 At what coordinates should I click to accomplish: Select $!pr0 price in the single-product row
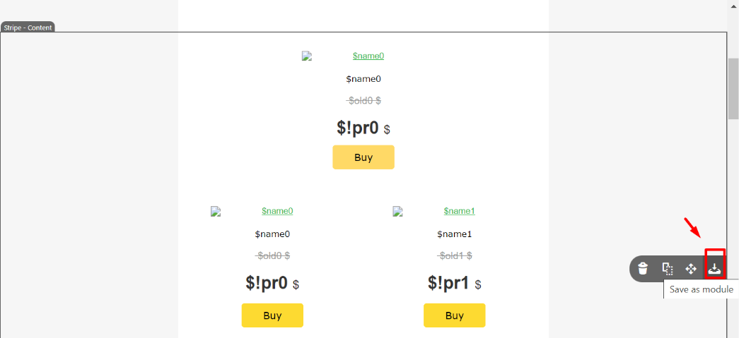(358, 128)
